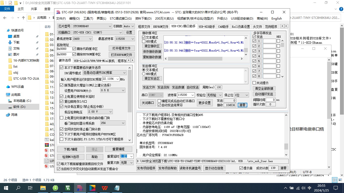
Task: Select HEX模式 radio button in the send buffer
Action: (144, 74)
